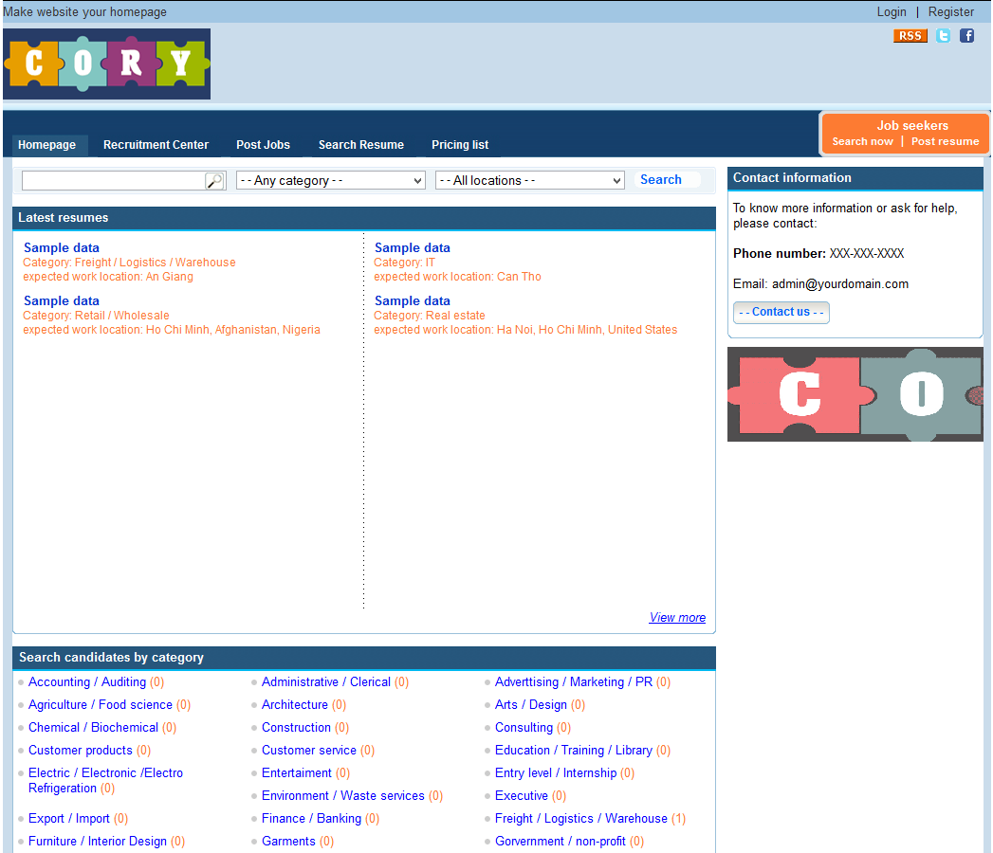This screenshot has width=993, height=853.
Task: Open the Twitter icon in the top bar
Action: (943, 35)
